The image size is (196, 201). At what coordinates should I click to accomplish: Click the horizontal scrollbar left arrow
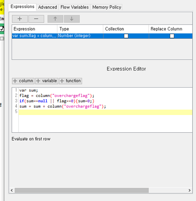pos(12,190)
